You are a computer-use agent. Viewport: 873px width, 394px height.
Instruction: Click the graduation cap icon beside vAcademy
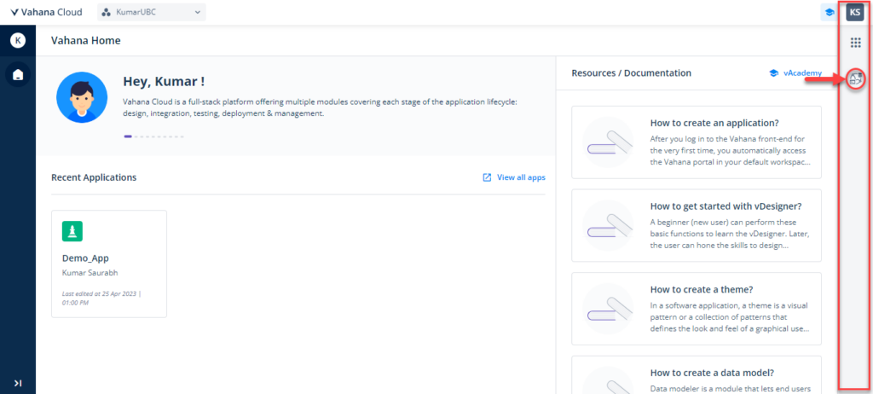(773, 73)
